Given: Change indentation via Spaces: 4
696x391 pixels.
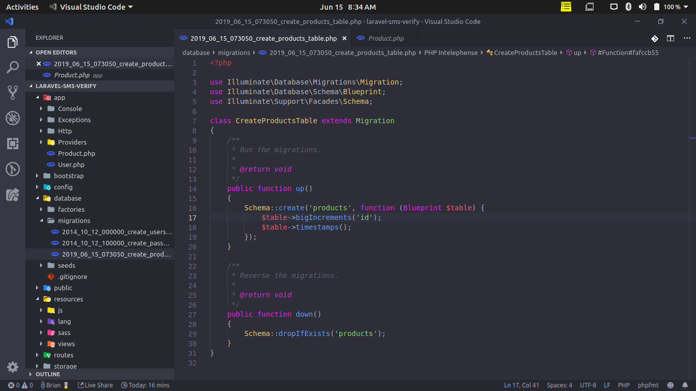Looking at the screenshot, I should (x=559, y=385).
